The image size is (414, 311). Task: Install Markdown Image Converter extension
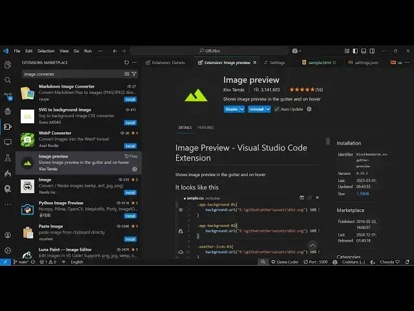(x=131, y=99)
